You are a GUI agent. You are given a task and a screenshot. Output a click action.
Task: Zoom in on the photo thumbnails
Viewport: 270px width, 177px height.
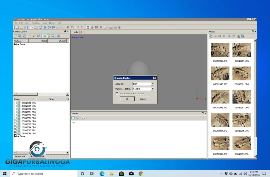click(229, 36)
